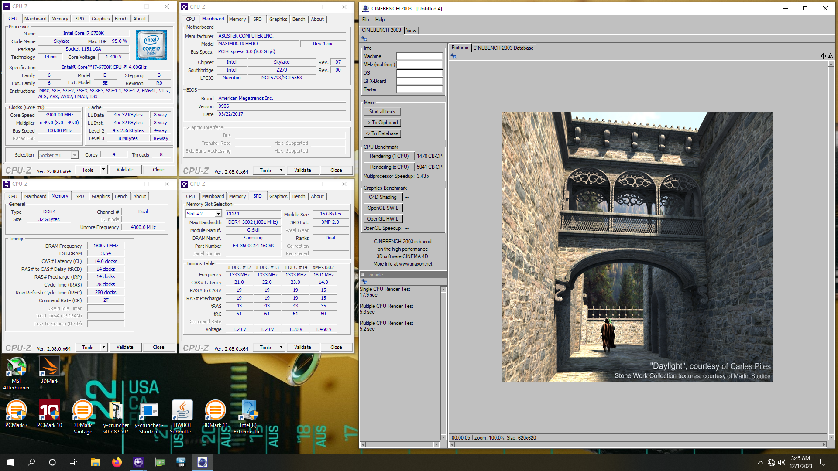The image size is (838, 471).
Task: Click the pin icon in the Console panel
Action: 364,282
